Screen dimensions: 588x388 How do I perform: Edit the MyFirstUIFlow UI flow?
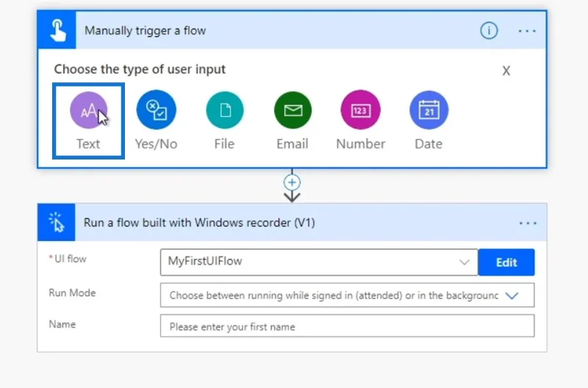[506, 262]
